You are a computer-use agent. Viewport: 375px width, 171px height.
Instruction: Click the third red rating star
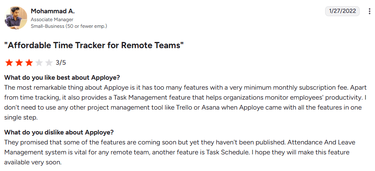click(29, 63)
